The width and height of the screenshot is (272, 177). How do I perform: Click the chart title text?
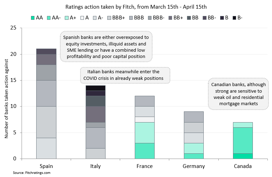point(136,6)
